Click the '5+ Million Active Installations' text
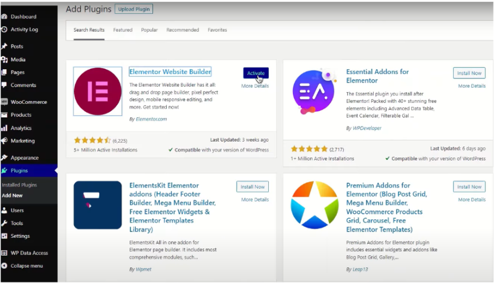Viewport: 494px width, 283px height. point(105,150)
